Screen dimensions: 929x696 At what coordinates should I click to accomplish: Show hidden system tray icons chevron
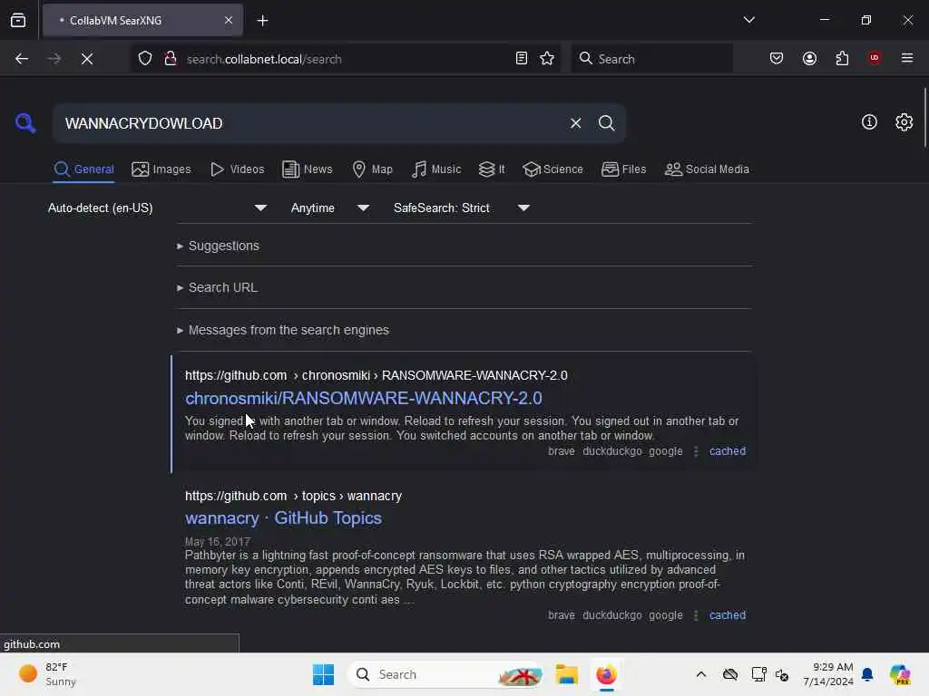click(701, 674)
